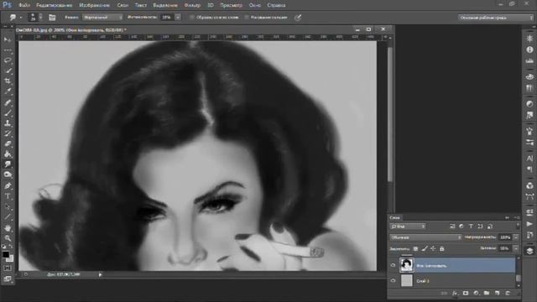
Task: Select the Paint Bucket tool
Action: coord(8,154)
